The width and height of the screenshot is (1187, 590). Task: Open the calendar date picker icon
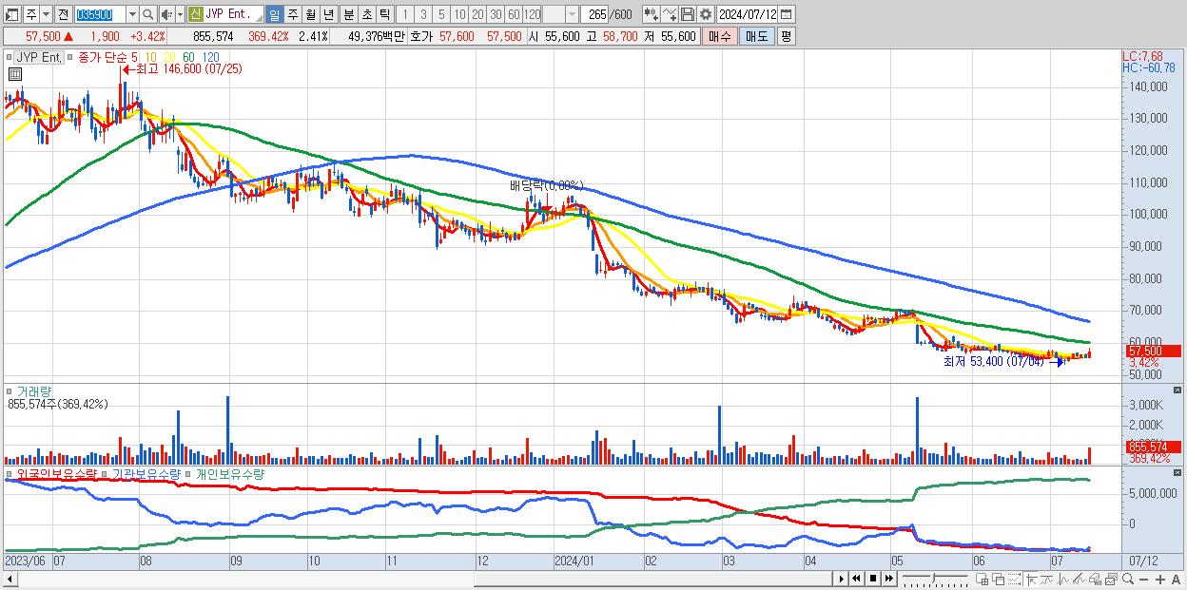click(x=786, y=14)
